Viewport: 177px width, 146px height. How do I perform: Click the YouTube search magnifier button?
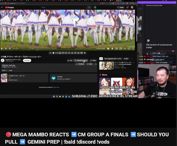click(89, 7)
